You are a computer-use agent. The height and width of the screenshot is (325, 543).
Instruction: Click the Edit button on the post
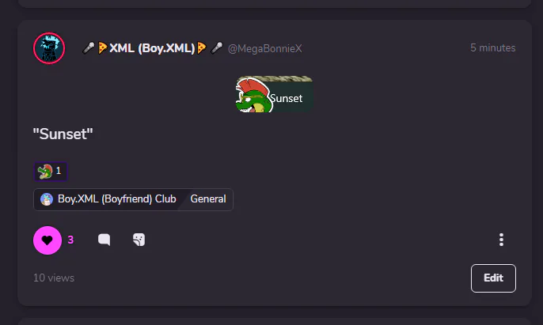[493, 278]
